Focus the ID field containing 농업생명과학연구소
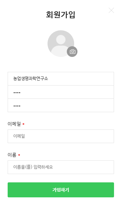This screenshot has height=205, width=121. 61,79
